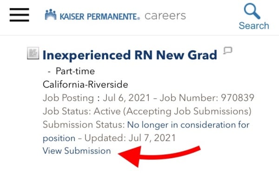
Task: Click the Kaiser Permanente people logo icon
Action: click(51, 14)
